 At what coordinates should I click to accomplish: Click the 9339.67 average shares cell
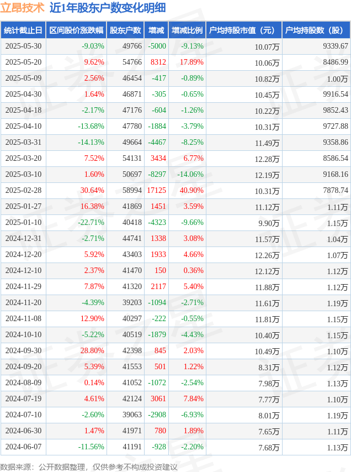click(x=336, y=46)
